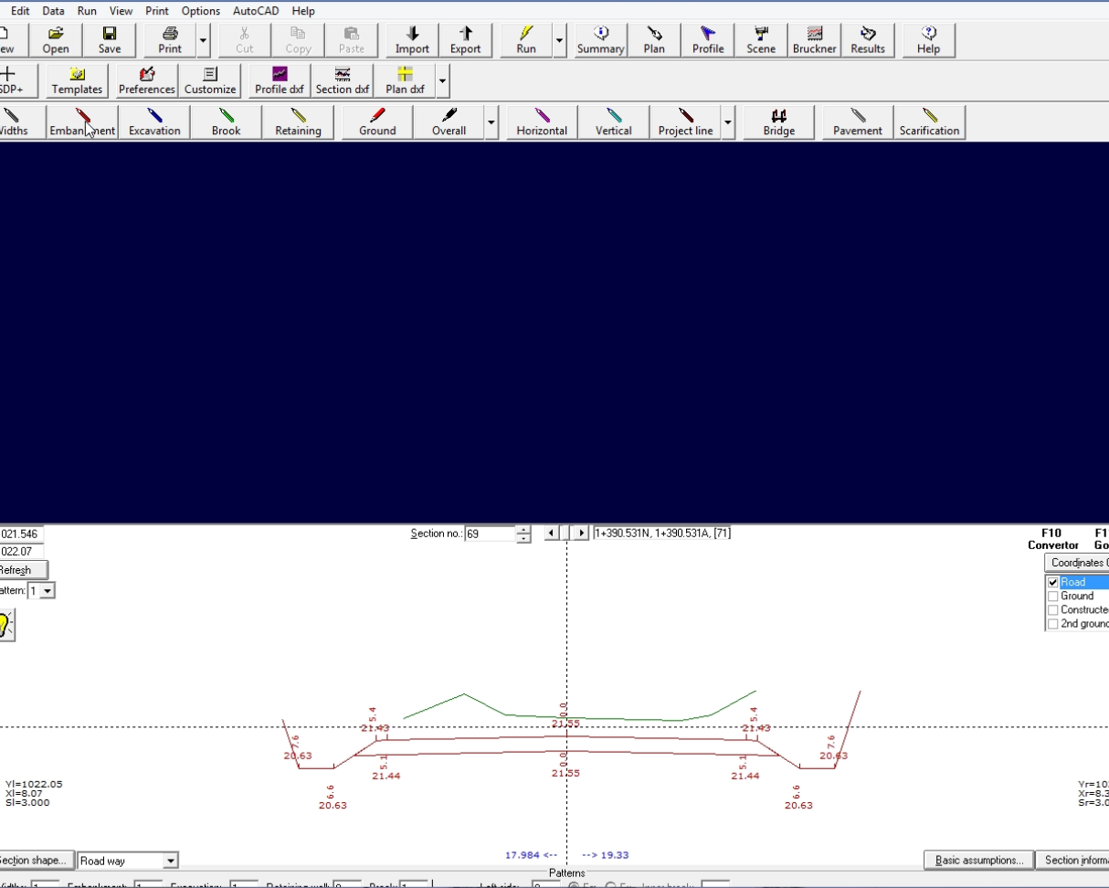The image size is (1109, 888).
Task: Start calculation with the Run lightning icon
Action: pos(526,40)
